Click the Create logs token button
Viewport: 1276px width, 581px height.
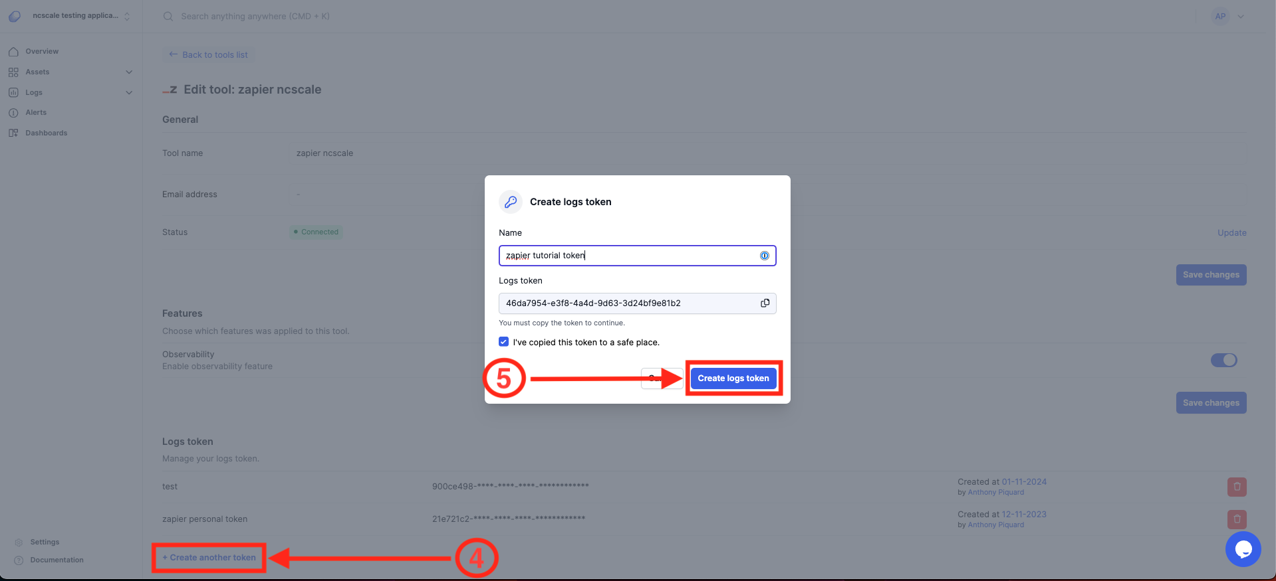[x=733, y=378]
